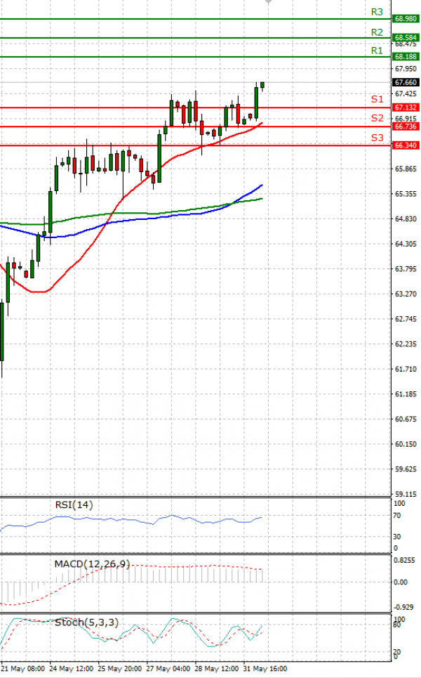Click the Stoch(5,3,3) indicator label
This screenshot has width=421, height=678.
(86, 622)
